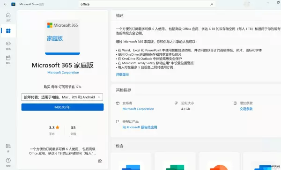Click the ¥498.00/年 purchase button
The width and height of the screenshot is (281, 170).
tap(62, 107)
